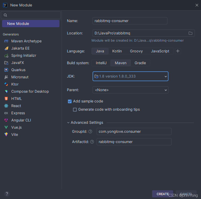
Task: Click the HTML5 shield icon
Action: point(6,99)
